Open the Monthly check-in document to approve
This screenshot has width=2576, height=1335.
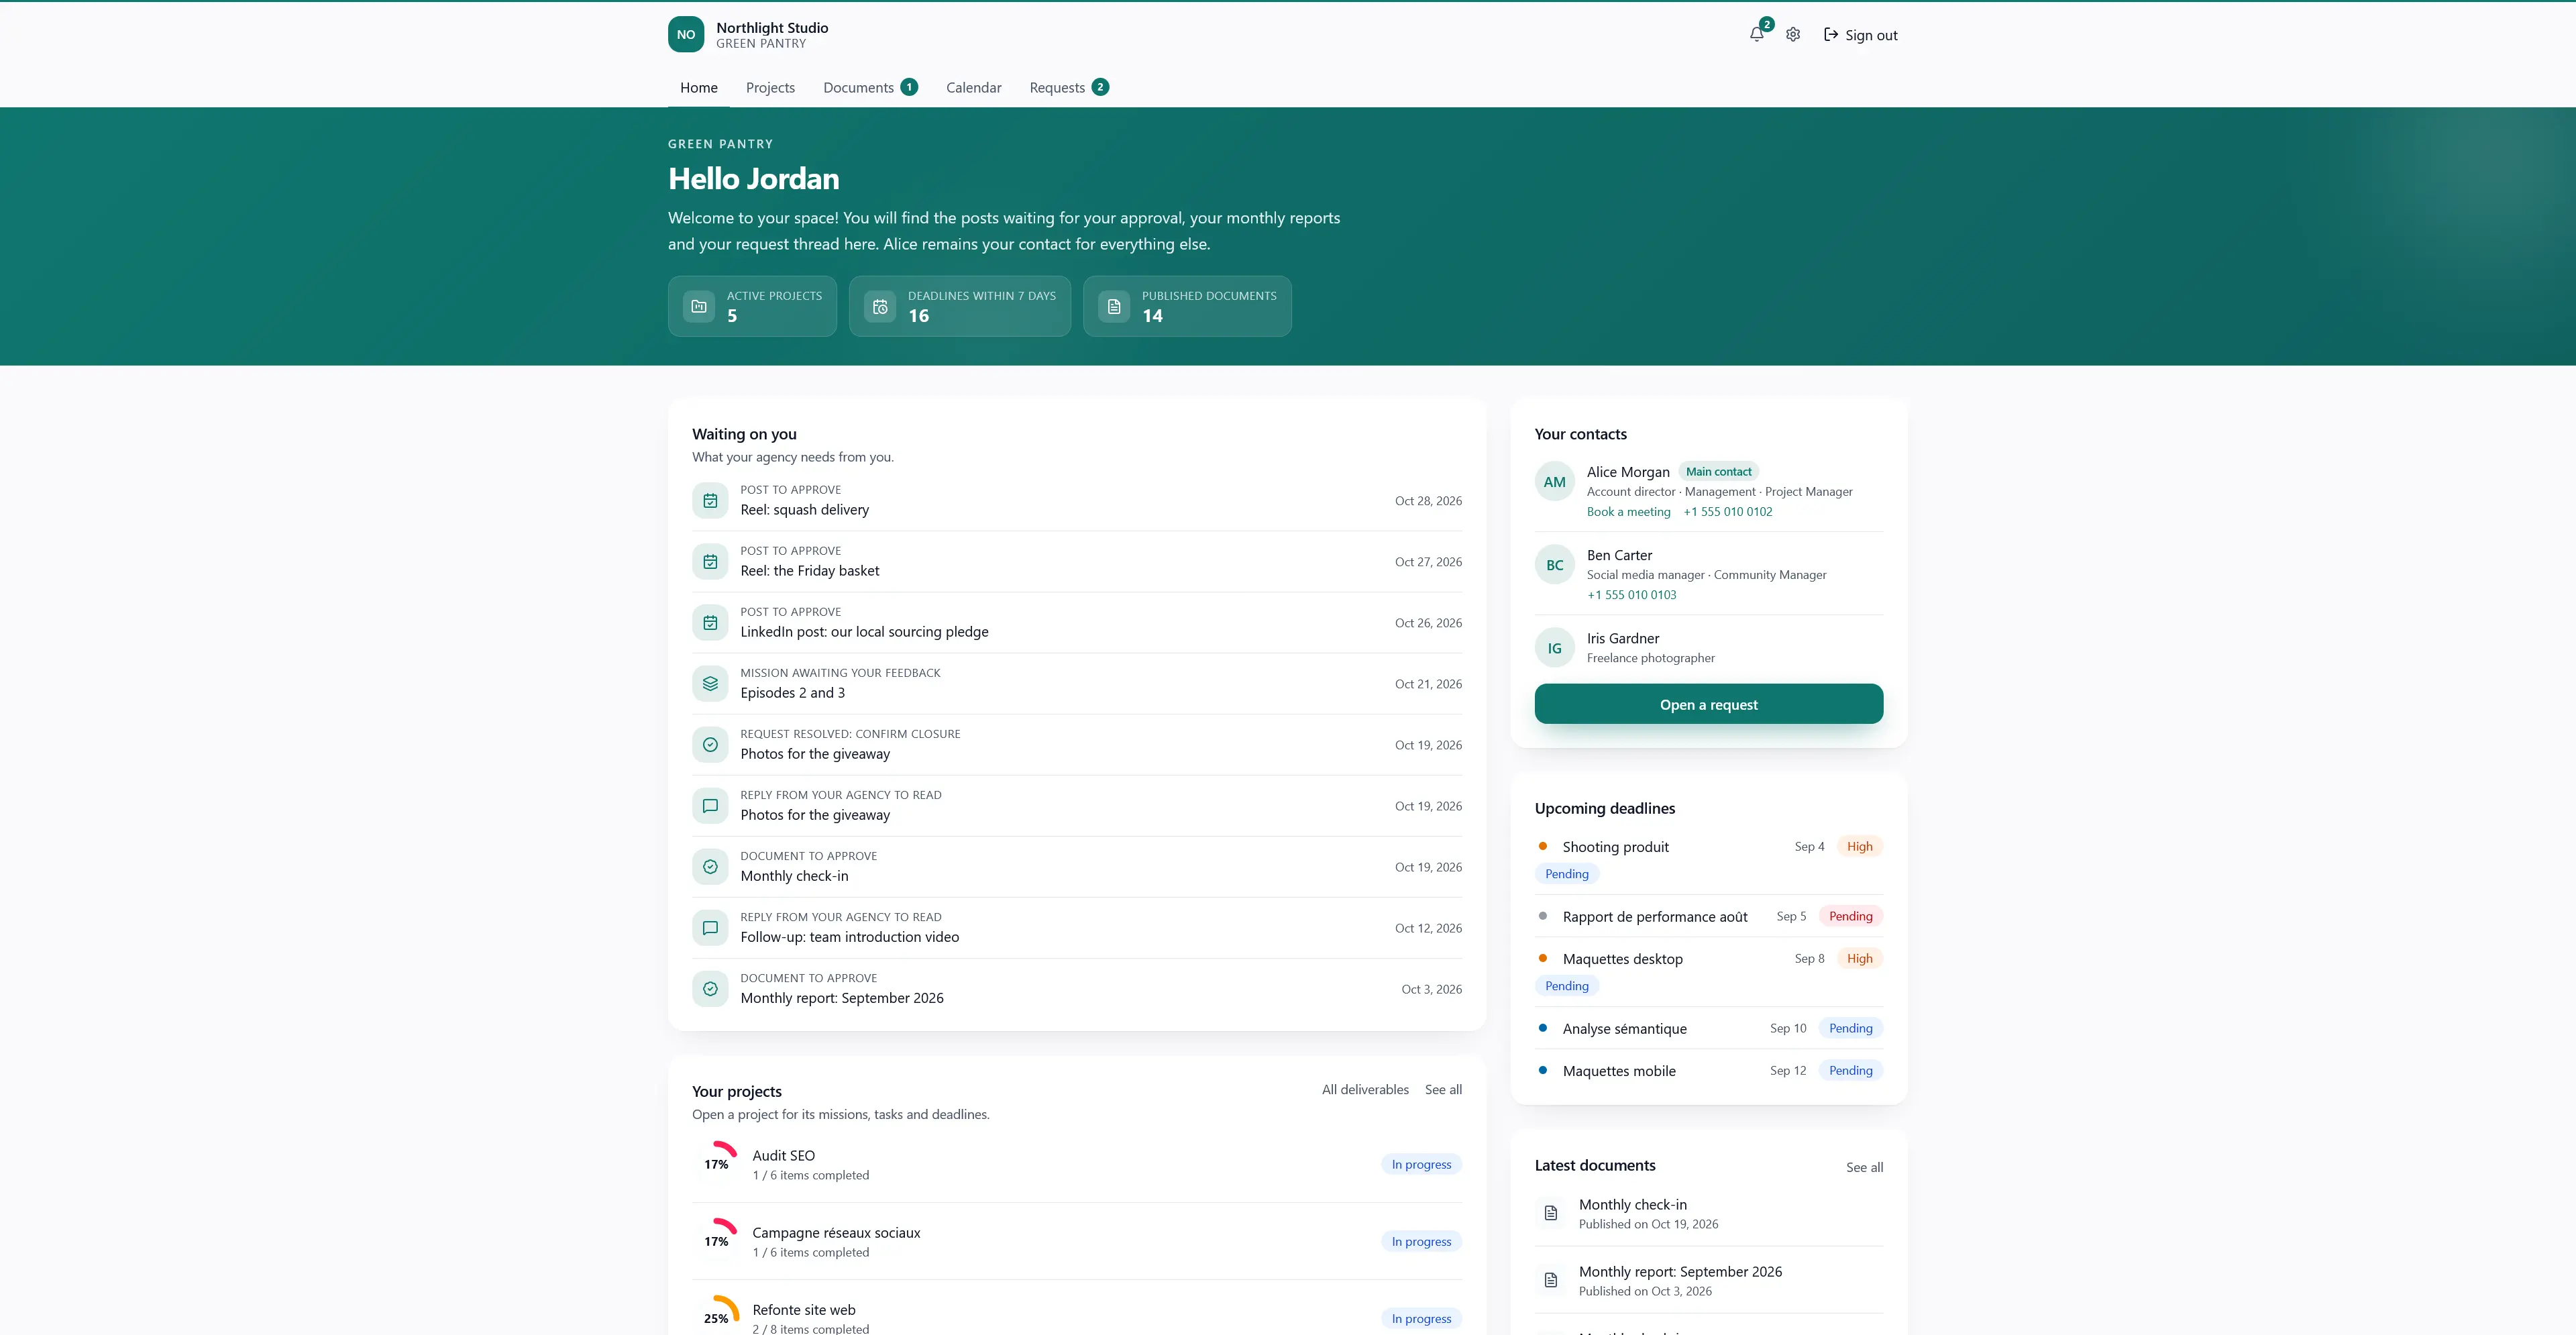tap(1077, 866)
